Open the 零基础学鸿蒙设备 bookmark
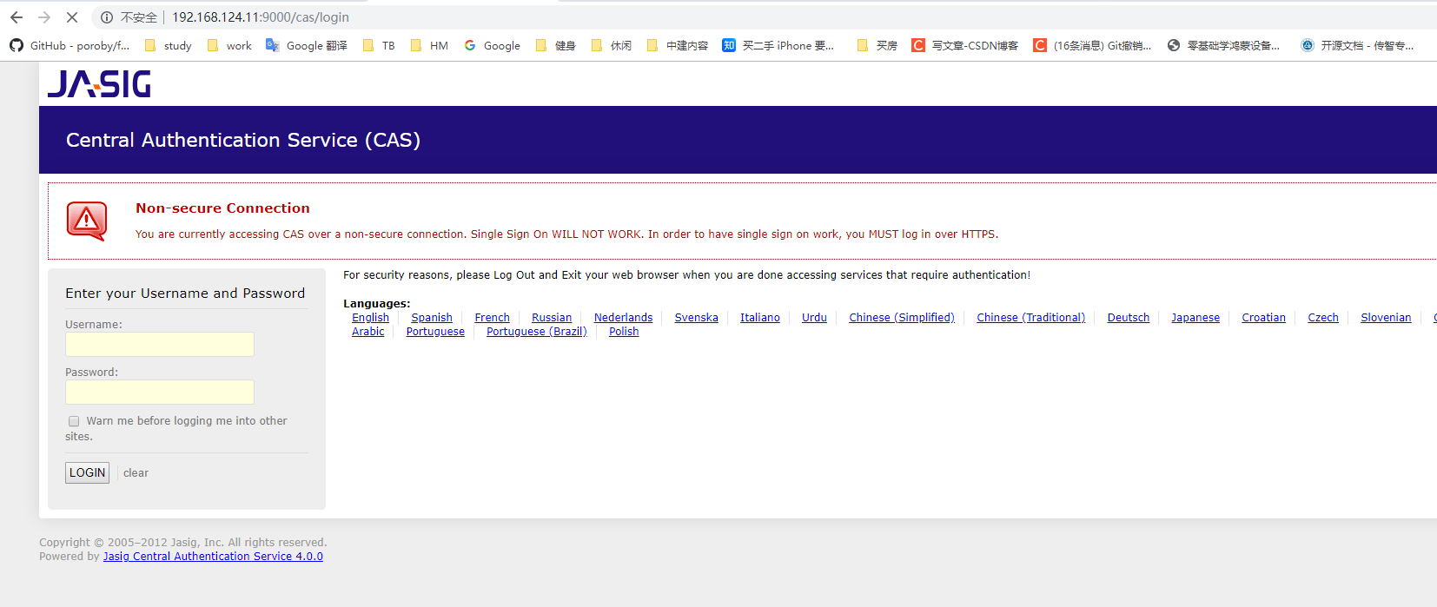1437x607 pixels. tap(1223, 45)
